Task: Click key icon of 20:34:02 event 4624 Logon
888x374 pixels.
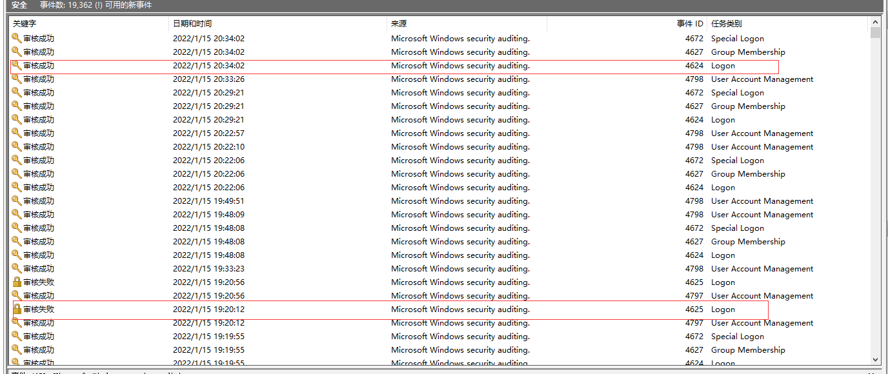Action: coord(17,65)
